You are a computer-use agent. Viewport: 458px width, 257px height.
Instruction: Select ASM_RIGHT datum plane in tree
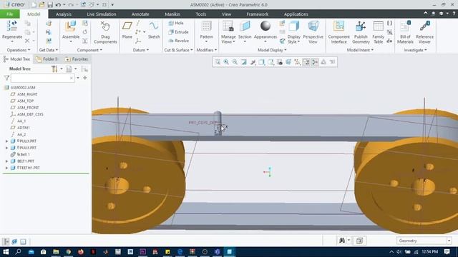[27, 94]
